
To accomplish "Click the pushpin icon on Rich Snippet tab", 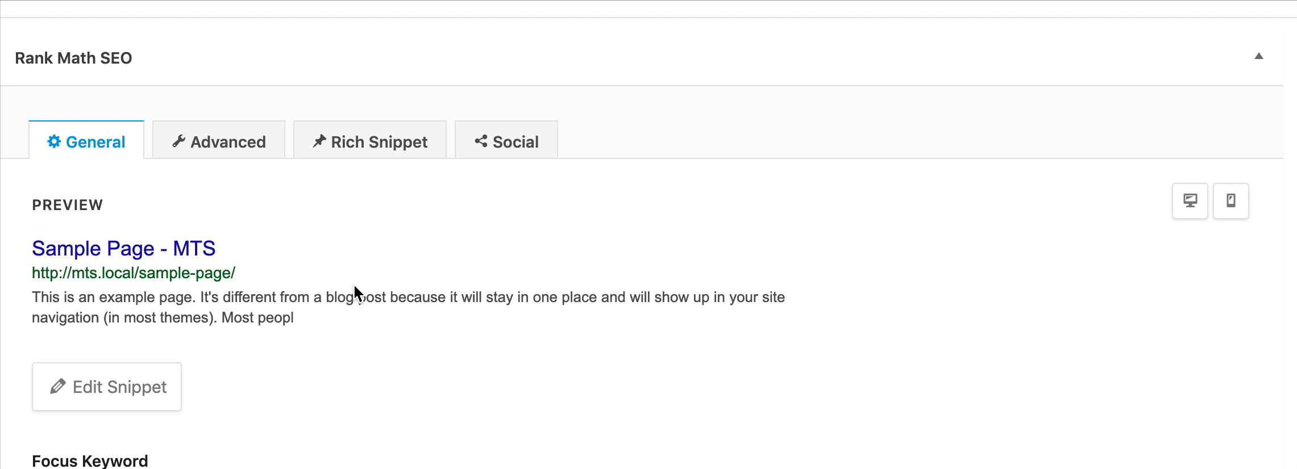I will (x=319, y=141).
